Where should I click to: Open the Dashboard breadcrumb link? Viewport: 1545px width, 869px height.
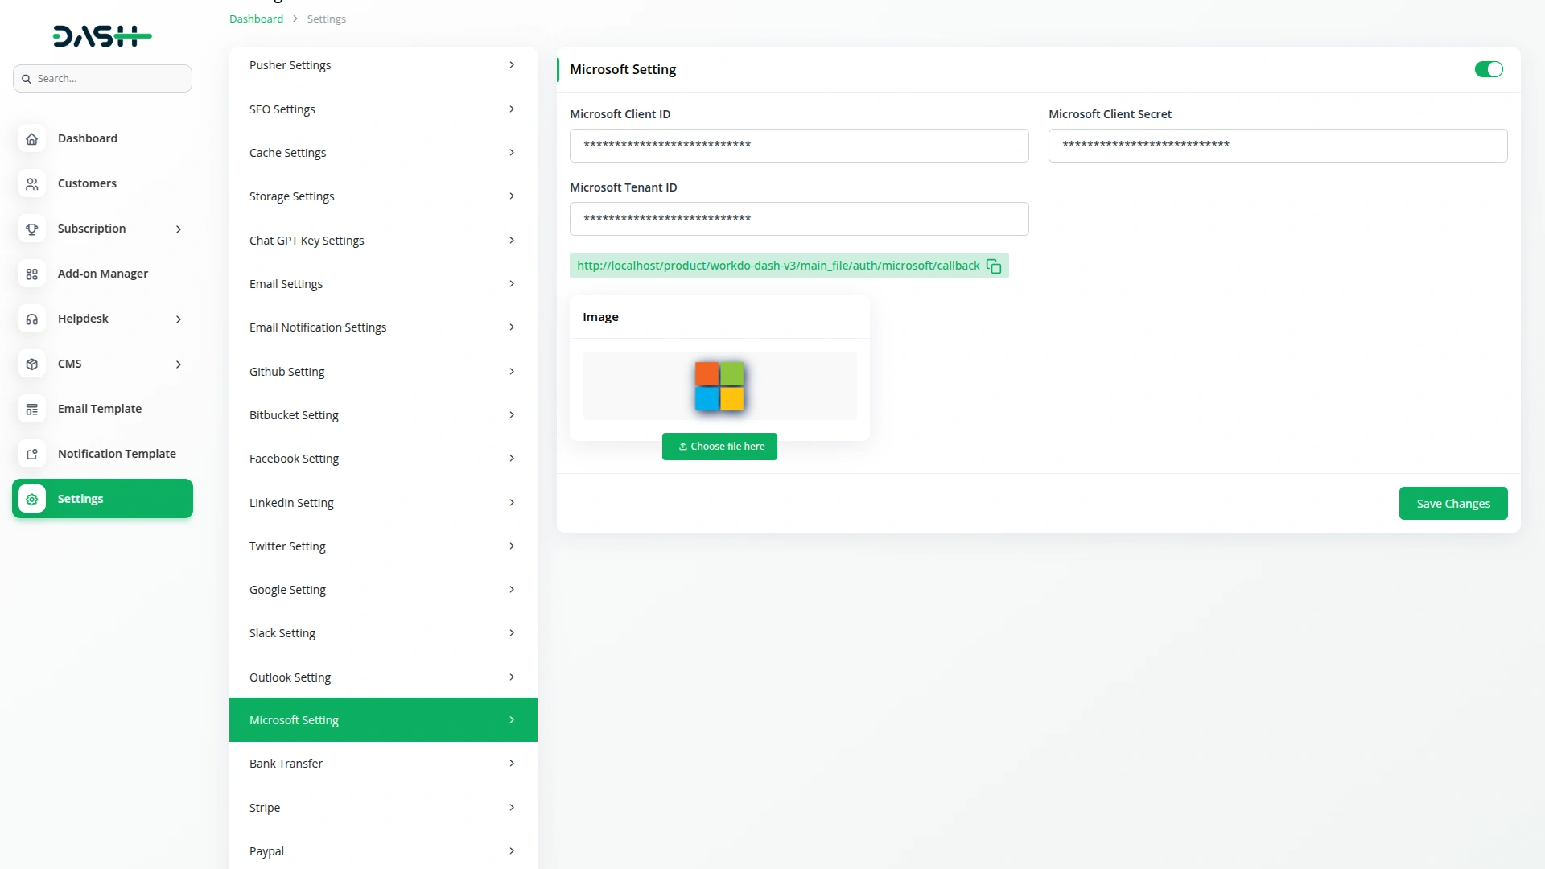click(x=256, y=19)
